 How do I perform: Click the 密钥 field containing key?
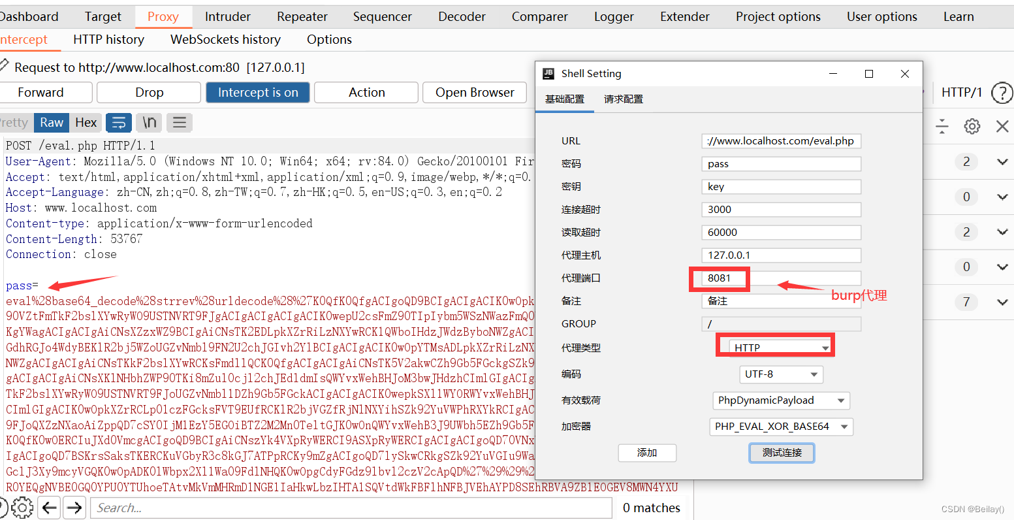[782, 187]
